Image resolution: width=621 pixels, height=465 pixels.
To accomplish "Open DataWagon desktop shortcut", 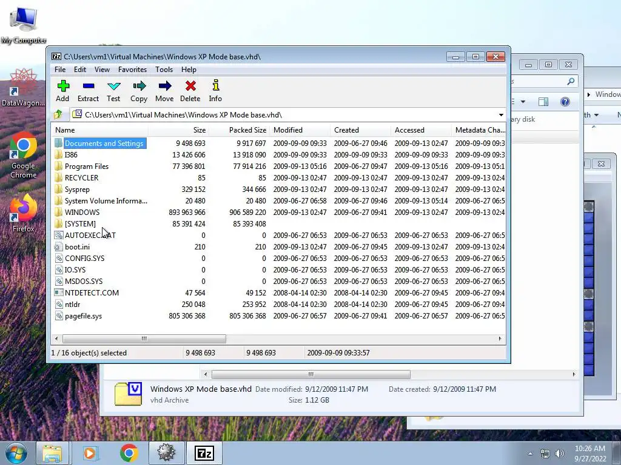I will tap(24, 87).
